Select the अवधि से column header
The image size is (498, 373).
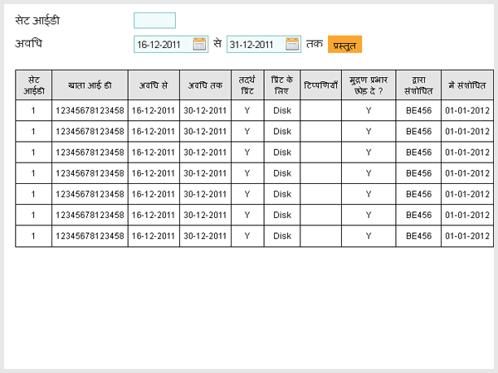pos(154,85)
